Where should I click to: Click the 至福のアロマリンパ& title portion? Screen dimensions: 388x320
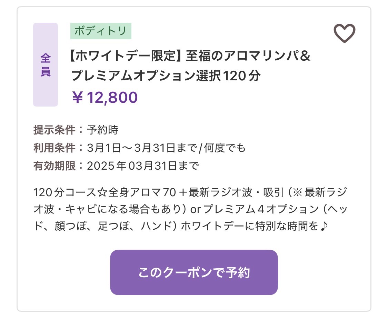pos(248,56)
